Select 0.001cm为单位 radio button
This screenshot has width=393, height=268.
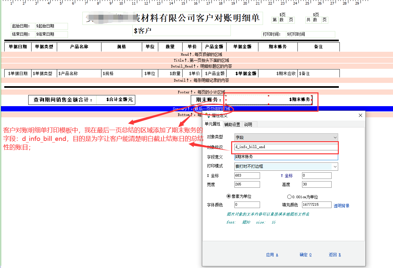click(x=289, y=197)
